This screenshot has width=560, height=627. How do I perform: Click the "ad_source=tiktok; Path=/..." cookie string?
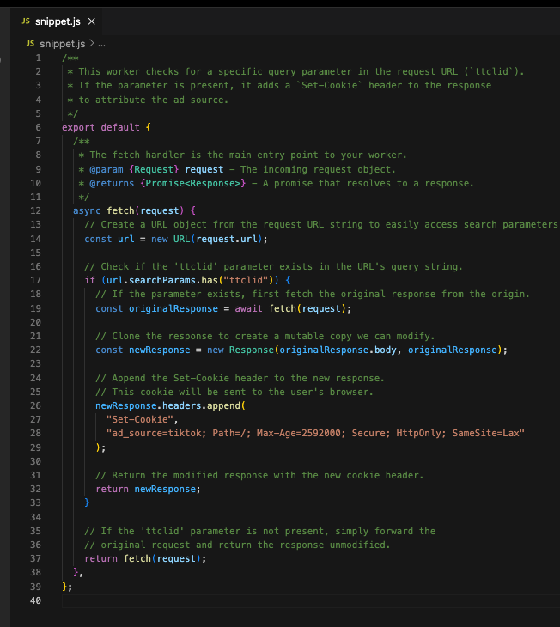tap(315, 433)
